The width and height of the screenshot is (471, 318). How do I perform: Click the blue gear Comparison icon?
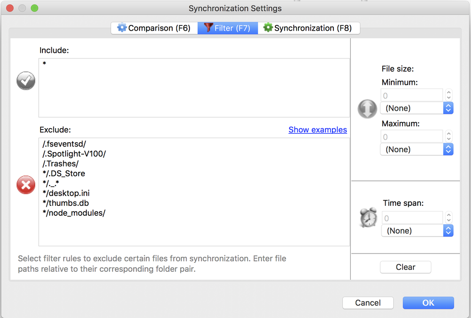coord(122,28)
